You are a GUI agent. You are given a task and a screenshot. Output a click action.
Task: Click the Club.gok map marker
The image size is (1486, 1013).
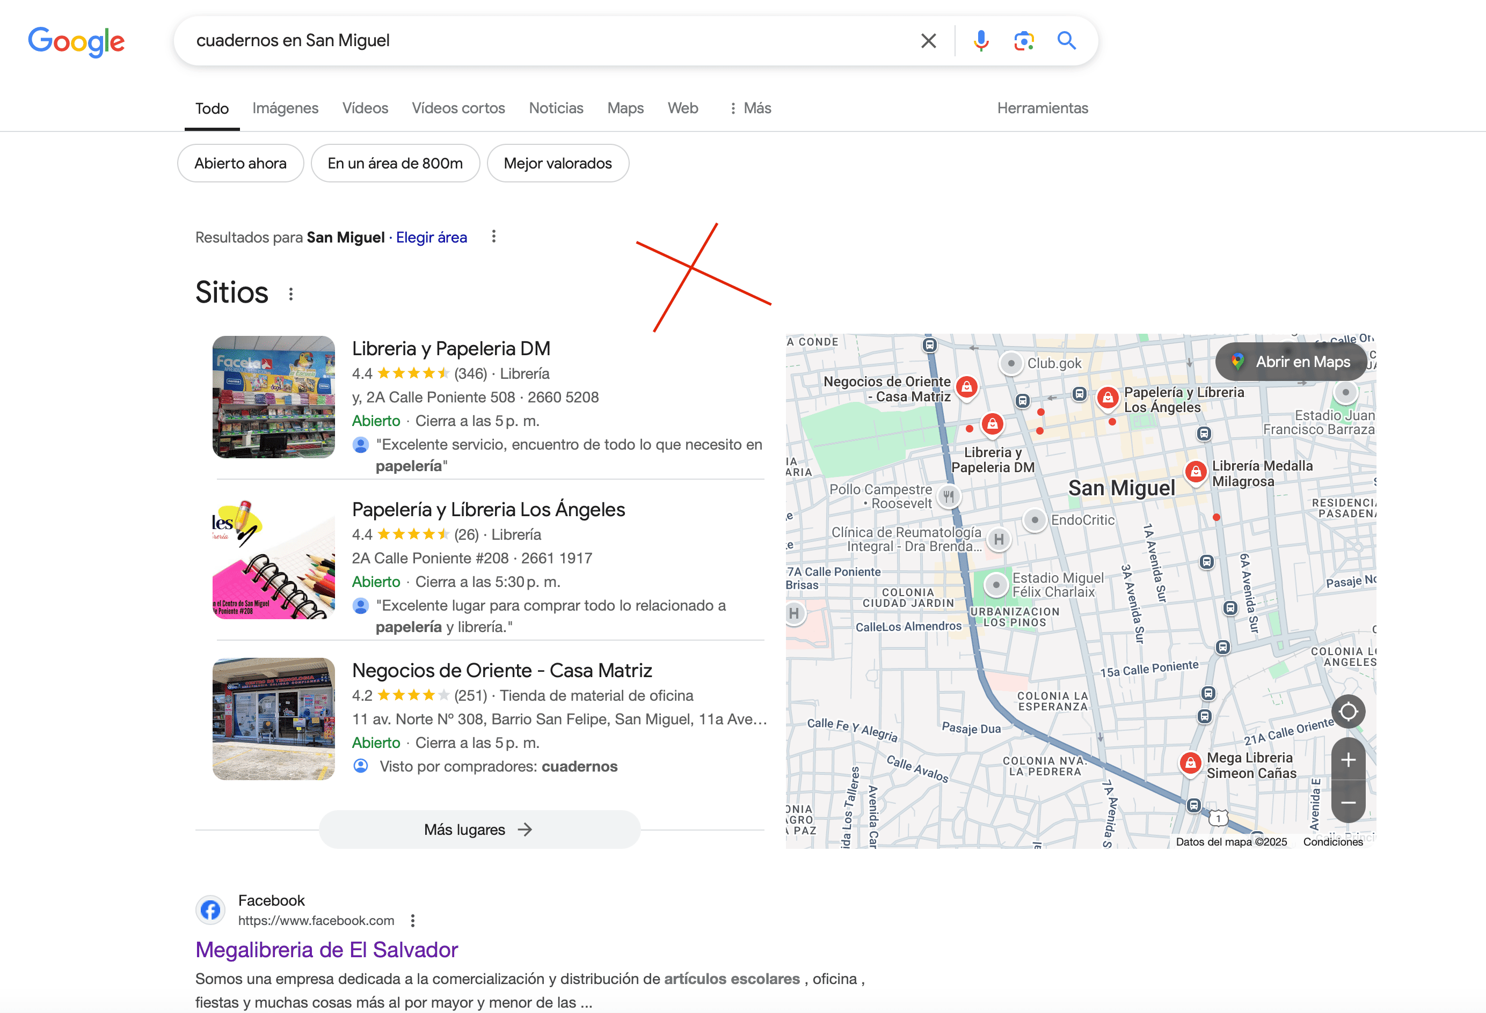1011,363
